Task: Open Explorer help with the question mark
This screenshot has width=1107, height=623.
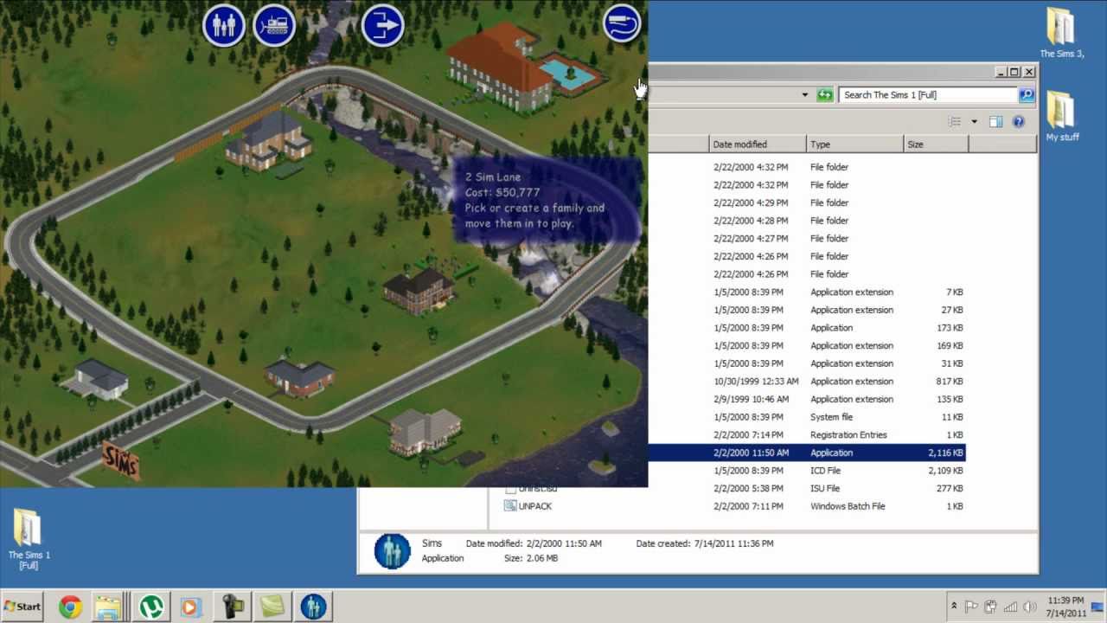Action: [1019, 122]
